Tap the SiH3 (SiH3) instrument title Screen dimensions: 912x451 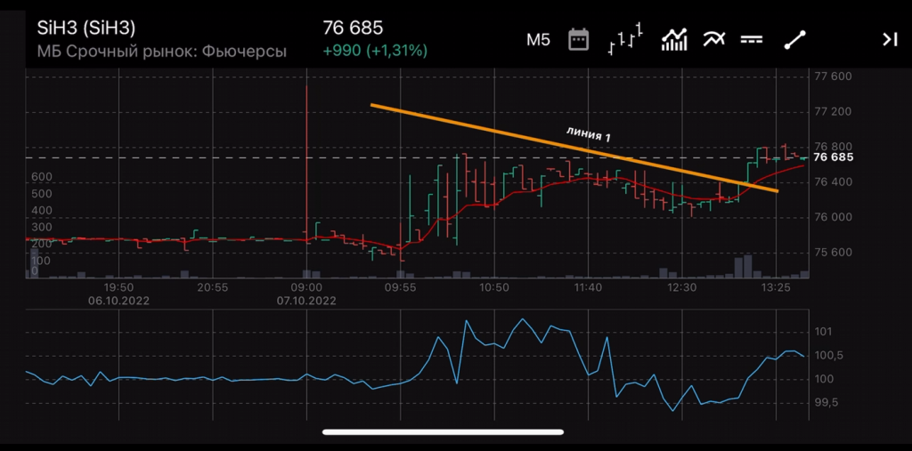pyautogui.click(x=86, y=28)
